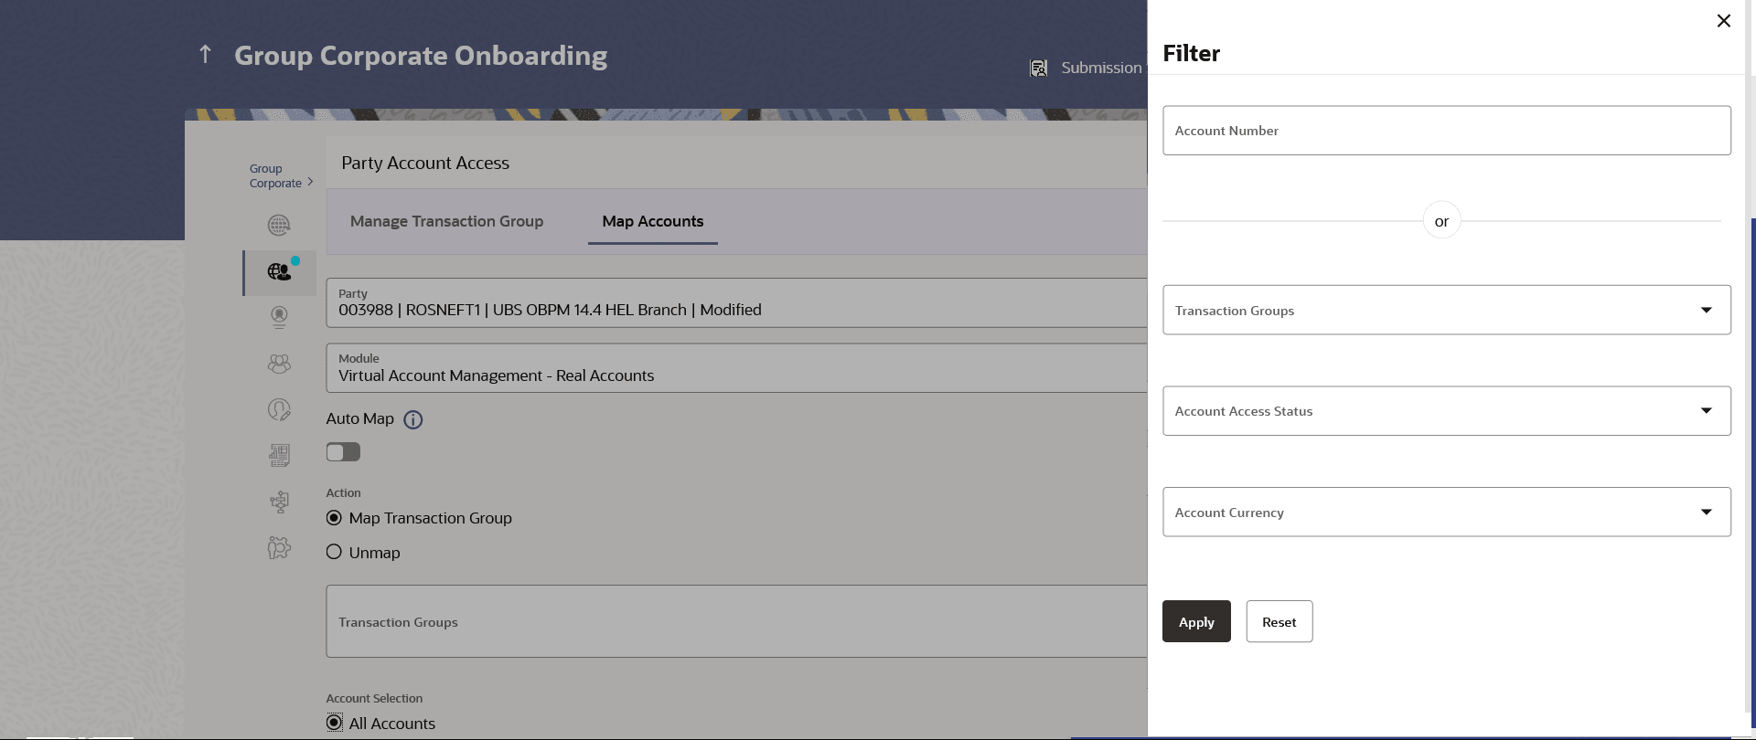1756x740 pixels.
Task: Toggle the Auto Map switch
Action: pos(343,452)
